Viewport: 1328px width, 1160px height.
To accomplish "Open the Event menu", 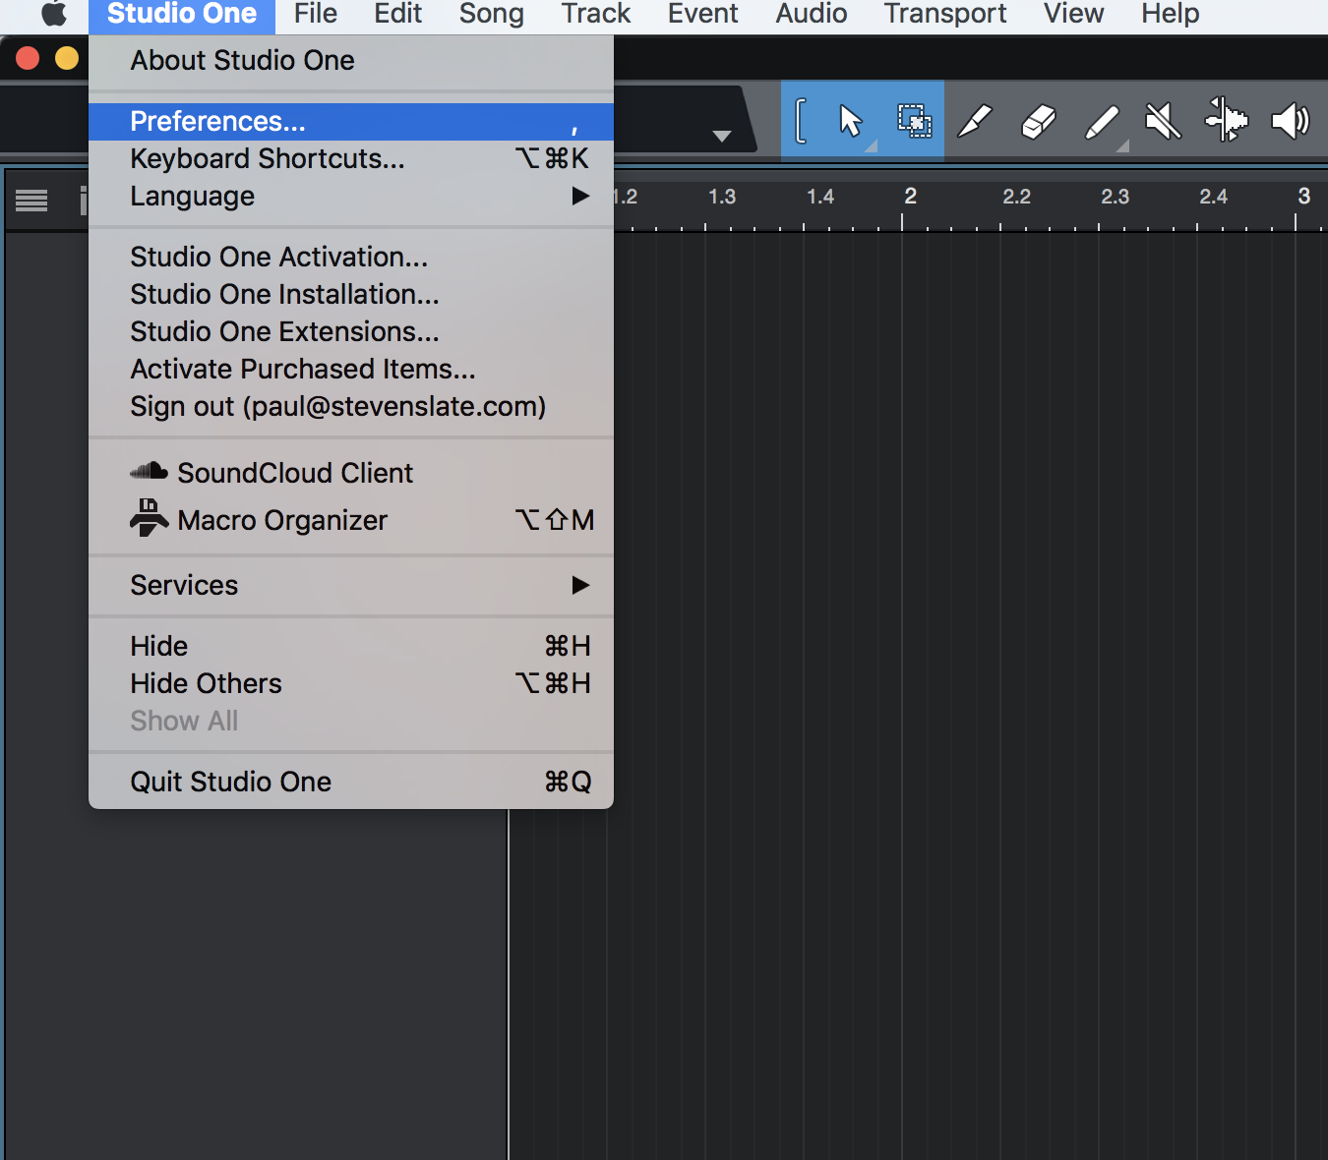I will [702, 14].
